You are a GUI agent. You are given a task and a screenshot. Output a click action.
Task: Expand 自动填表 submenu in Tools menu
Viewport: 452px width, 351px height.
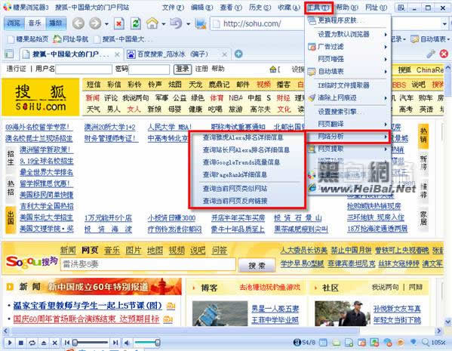pyautogui.click(x=348, y=71)
